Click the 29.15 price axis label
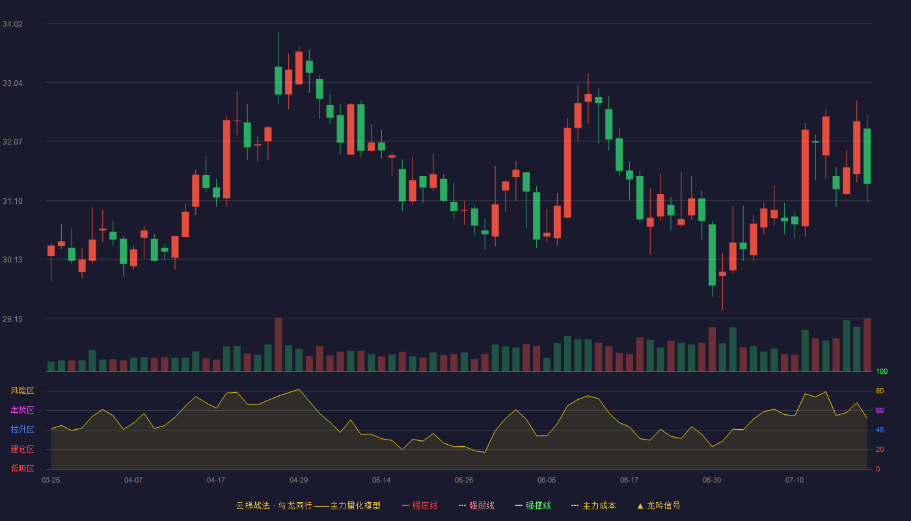This screenshot has width=911, height=521. click(x=12, y=319)
